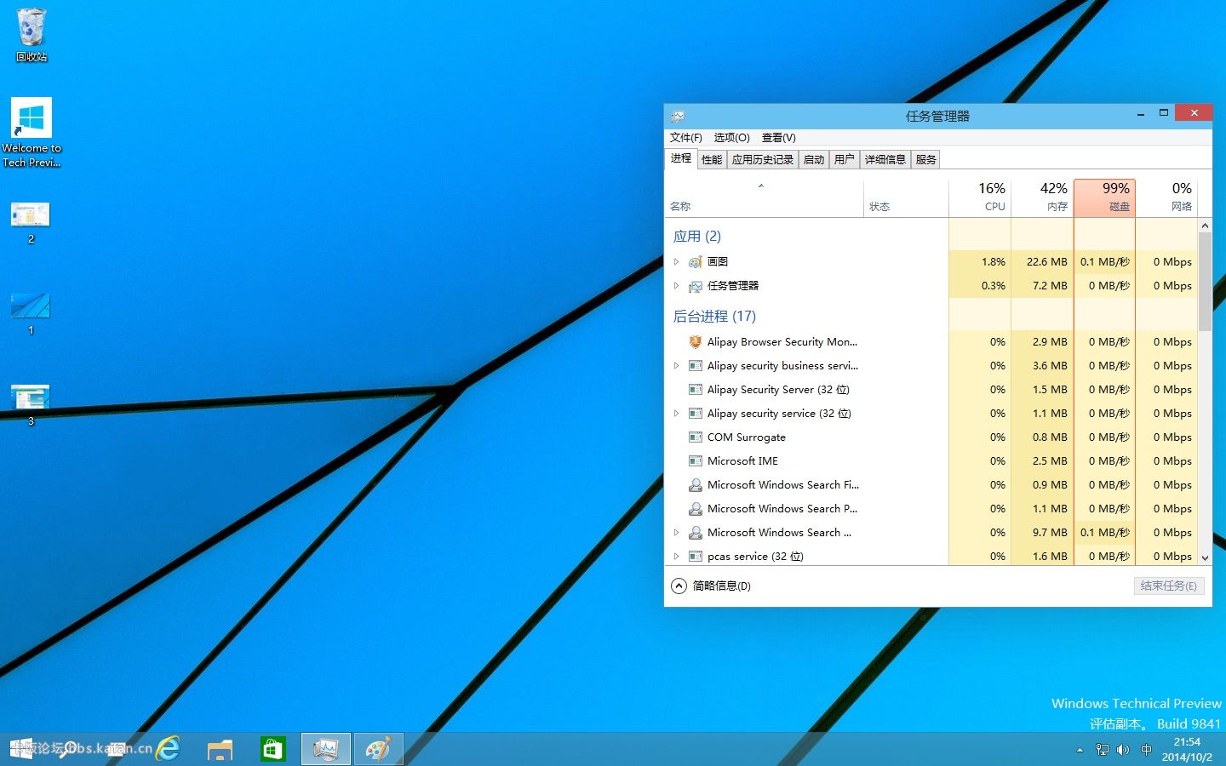This screenshot has width=1226, height=766.
Task: Expand Alipay security business service row
Action: (x=677, y=365)
